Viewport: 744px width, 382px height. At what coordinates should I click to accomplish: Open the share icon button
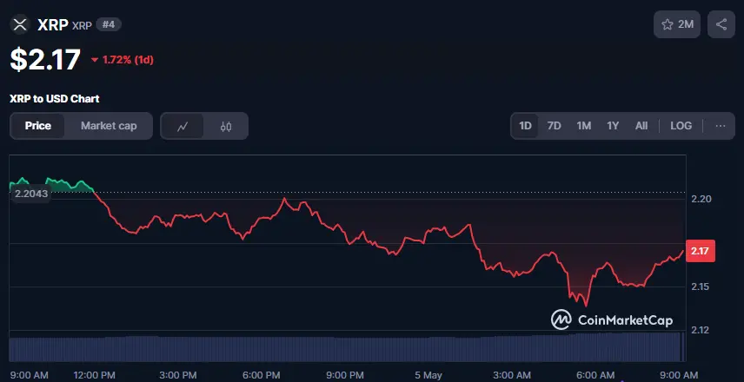[x=721, y=24]
